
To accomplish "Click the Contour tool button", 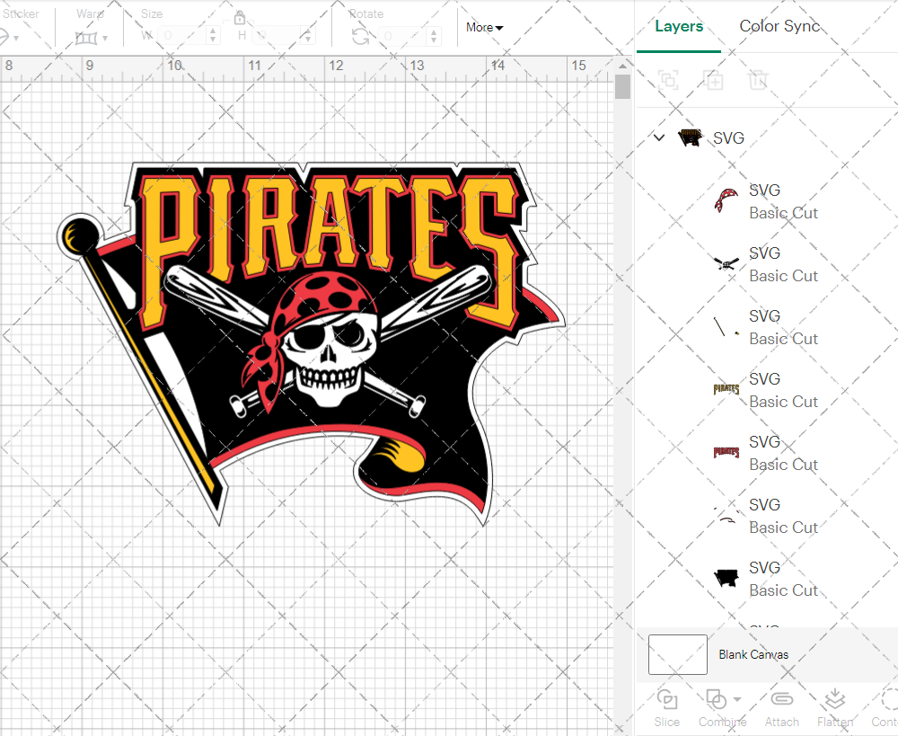I will [885, 708].
